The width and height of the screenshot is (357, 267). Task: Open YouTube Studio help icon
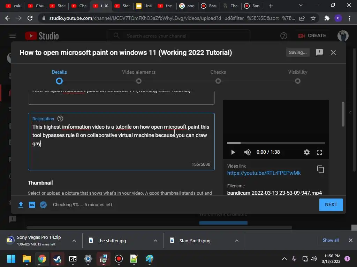284,36
